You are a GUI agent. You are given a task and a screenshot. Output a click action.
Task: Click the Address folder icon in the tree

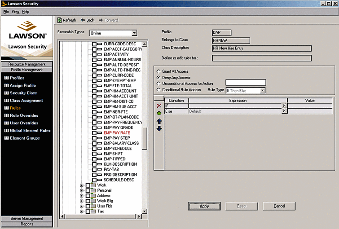[93, 195]
